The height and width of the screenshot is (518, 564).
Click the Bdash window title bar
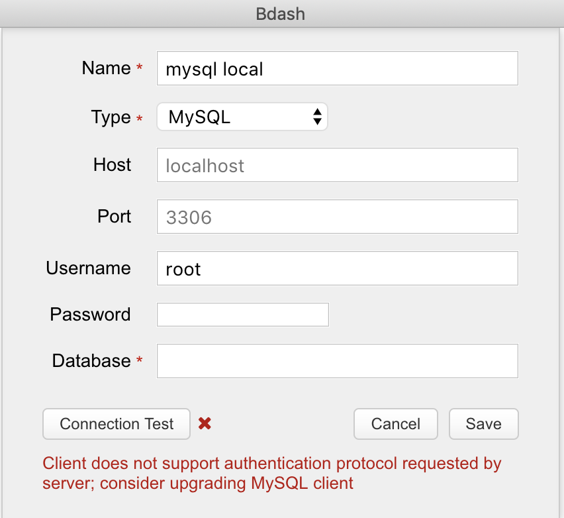(281, 13)
